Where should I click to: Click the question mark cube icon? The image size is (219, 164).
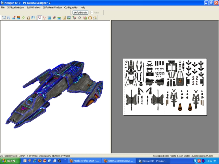pos(74,18)
